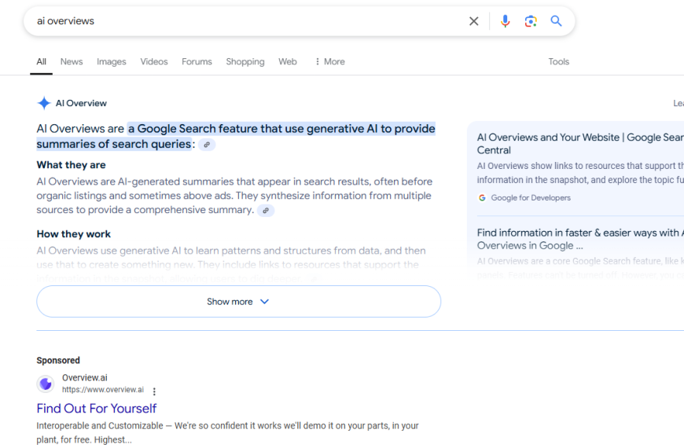Click the https://www.overview.ai URL
The width and height of the screenshot is (684, 448).
[x=102, y=390]
